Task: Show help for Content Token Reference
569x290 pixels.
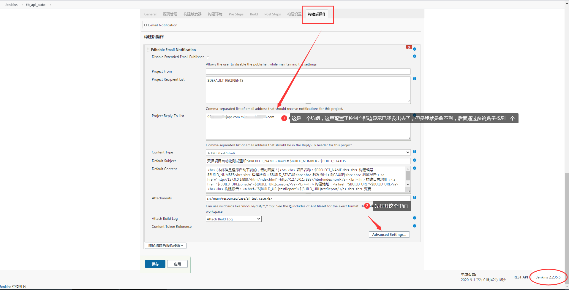Action: [x=415, y=226]
